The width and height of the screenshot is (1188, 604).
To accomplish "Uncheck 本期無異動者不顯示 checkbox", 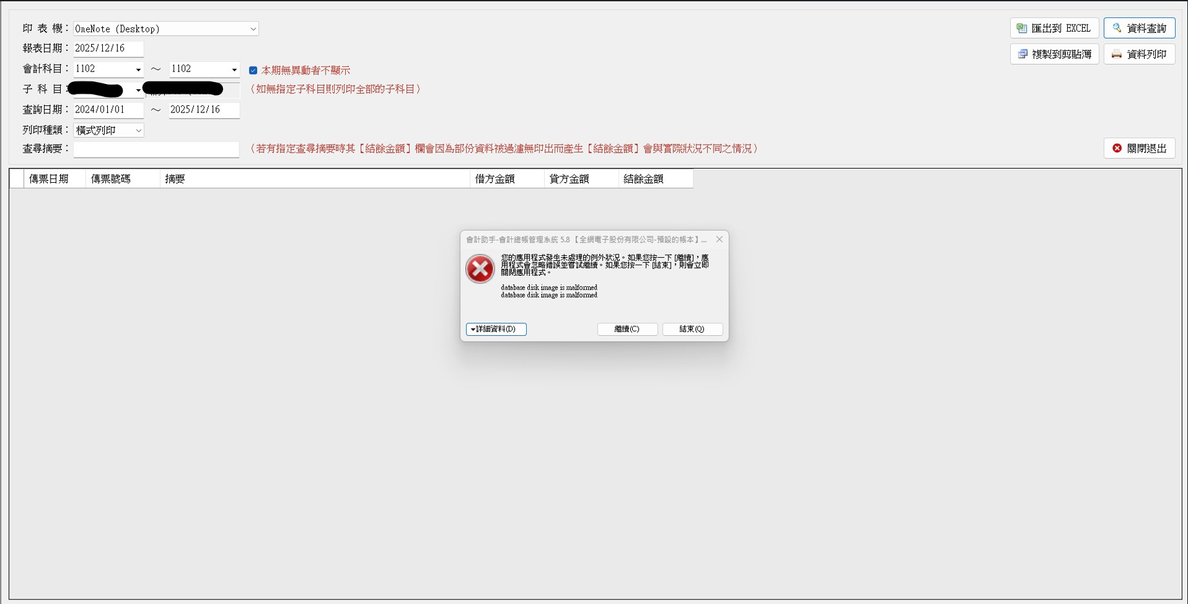I will coord(253,70).
